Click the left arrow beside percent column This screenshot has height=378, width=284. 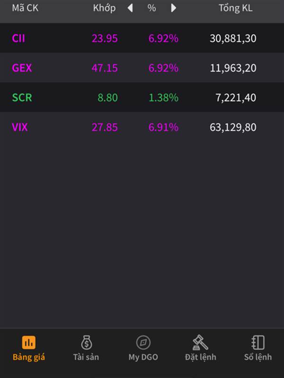pyautogui.click(x=130, y=8)
